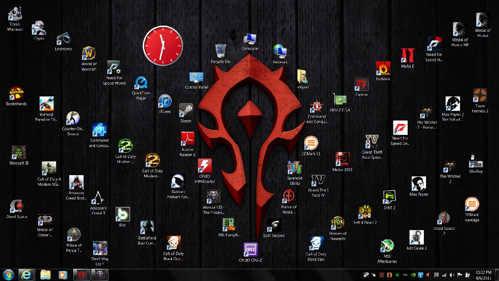Open Team Fortress 2 shortcut

(480, 101)
